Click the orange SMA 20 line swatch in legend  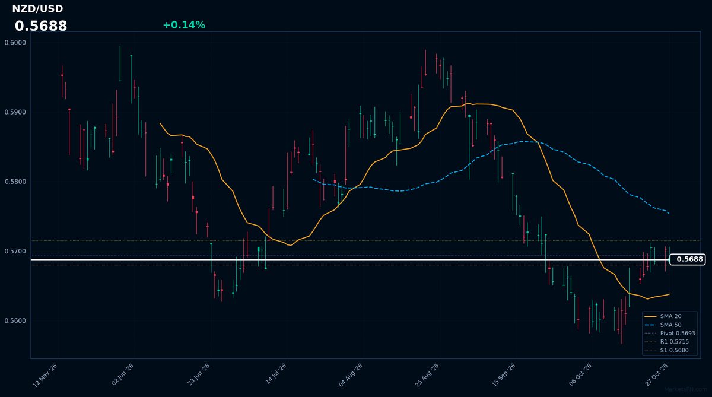pyautogui.click(x=651, y=316)
